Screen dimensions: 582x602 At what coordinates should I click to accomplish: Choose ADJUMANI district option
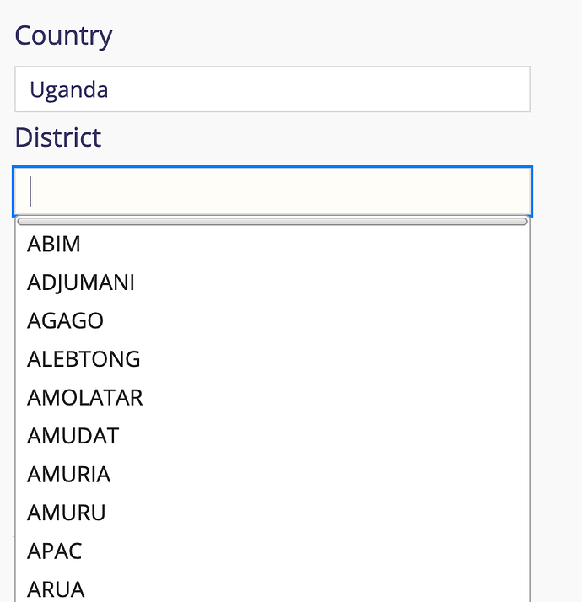click(272, 282)
